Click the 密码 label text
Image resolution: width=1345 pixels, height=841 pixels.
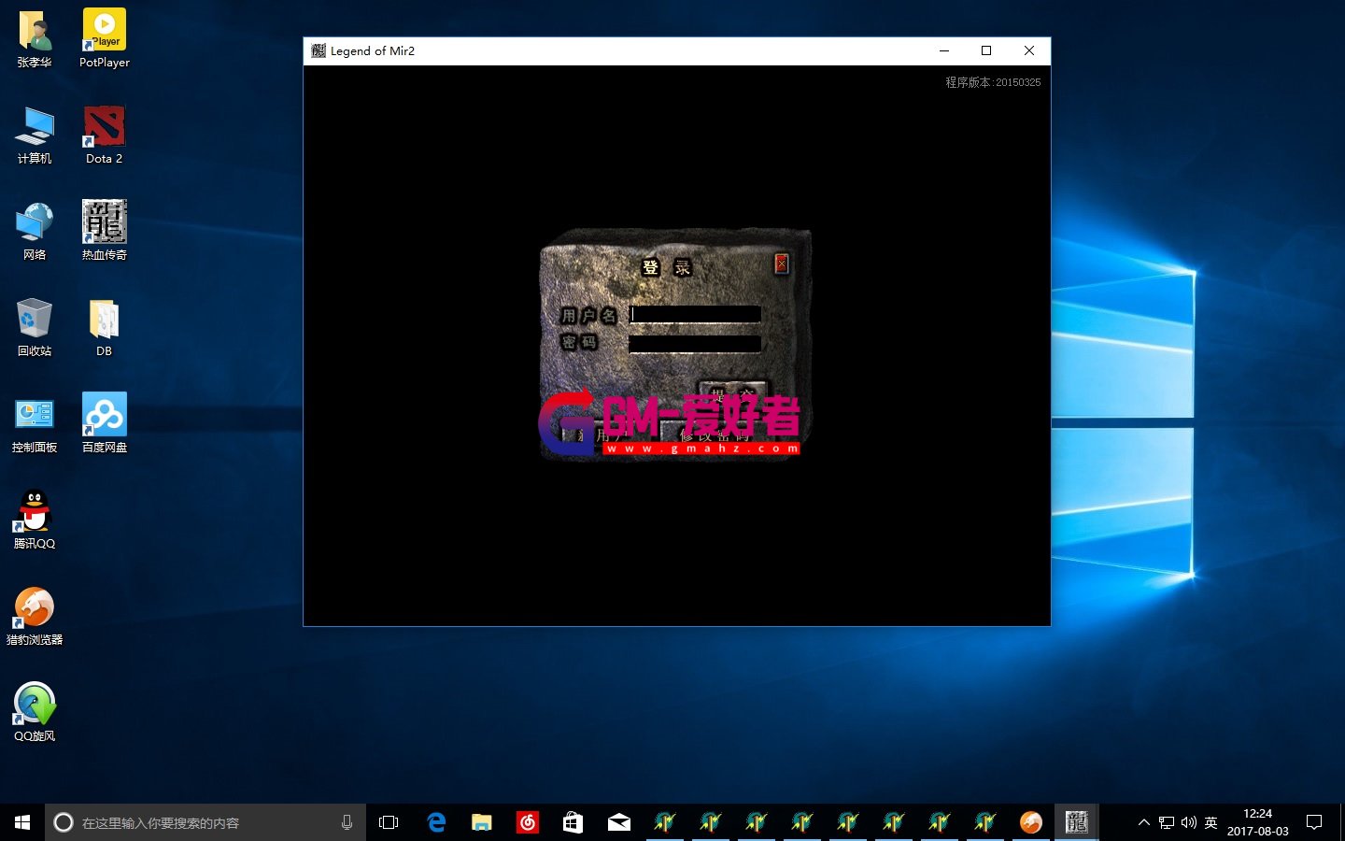pos(579,342)
